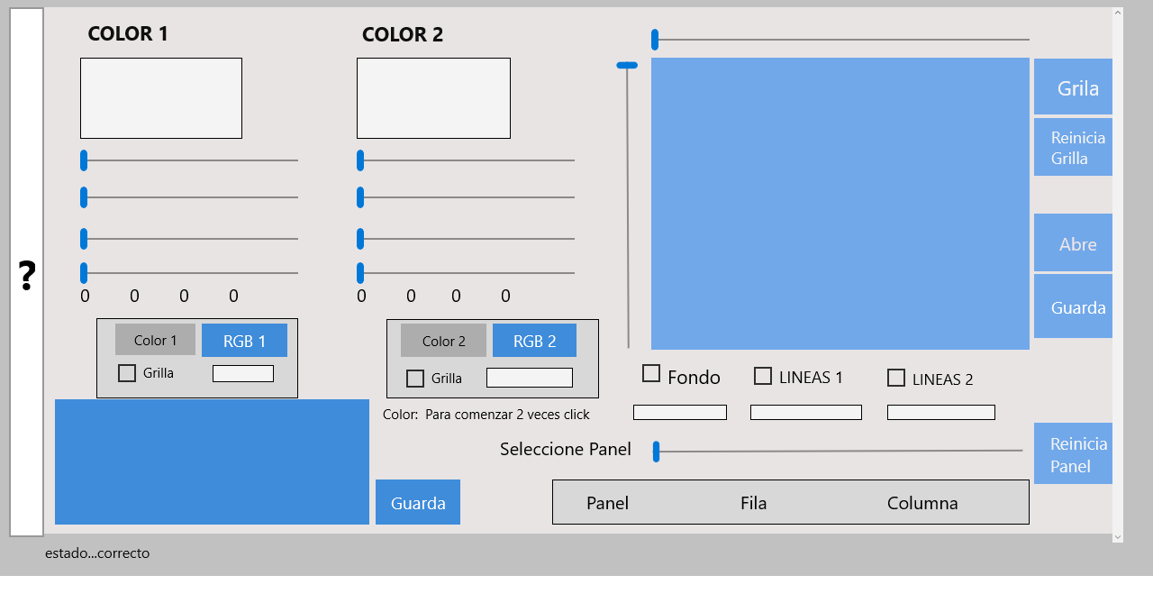
Task: Reset grid with Reinicia Grilla button
Action: pyautogui.click(x=1073, y=147)
